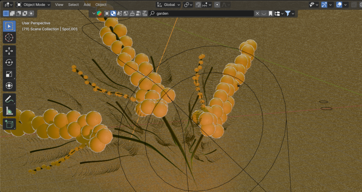Click the colorful cube icon

99,13
